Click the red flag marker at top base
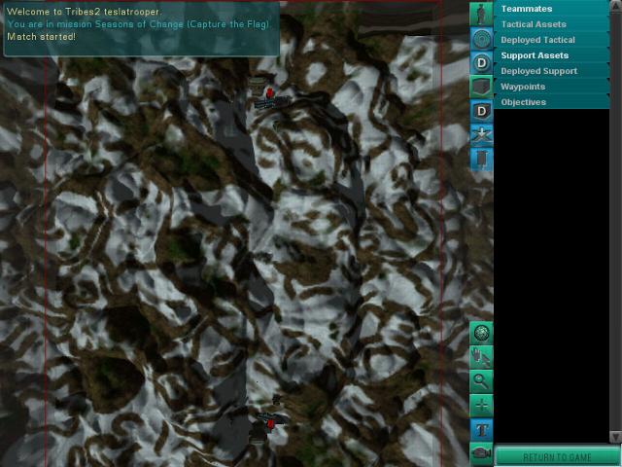This screenshot has width=622, height=467. click(270, 93)
